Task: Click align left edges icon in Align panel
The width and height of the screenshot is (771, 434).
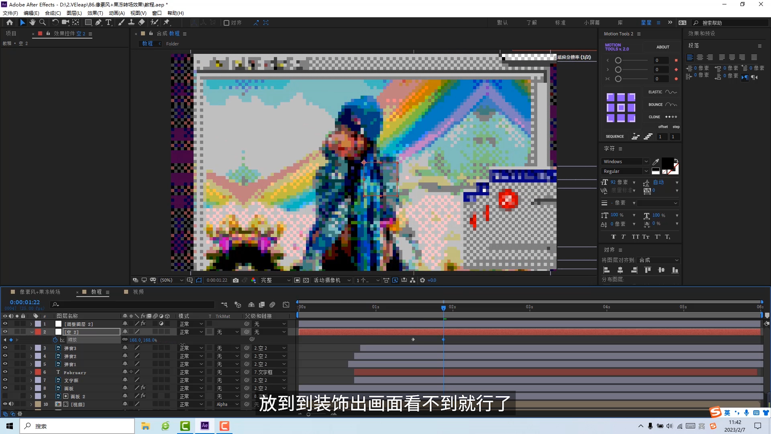Action: tap(607, 270)
